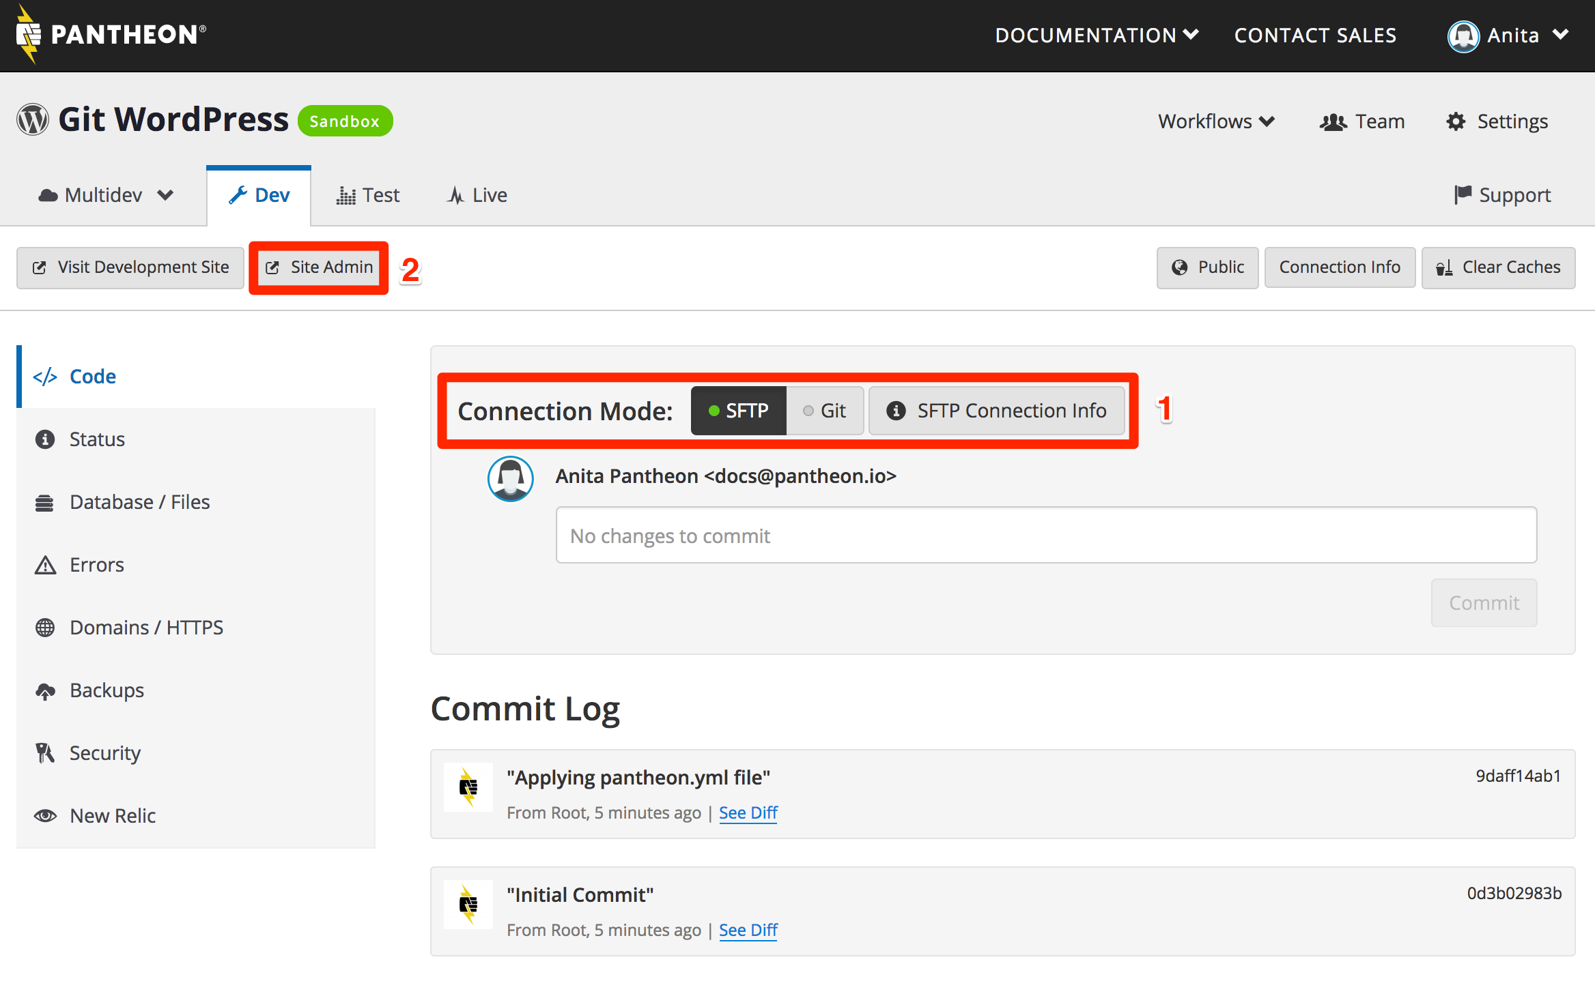
Task: Switch to the Test environment tab
Action: point(368,195)
